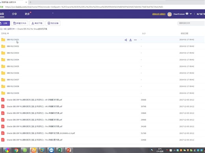This screenshot has height=153, width=205.
Task: Click the magnifier icon in the system tray
Action: [152, 150]
